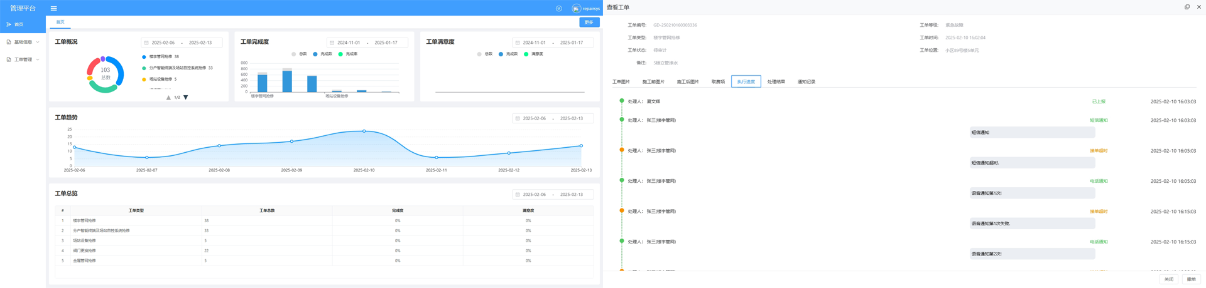Open the repairsys user avatar
Viewport: 1206px width, 288px height.
576,8
